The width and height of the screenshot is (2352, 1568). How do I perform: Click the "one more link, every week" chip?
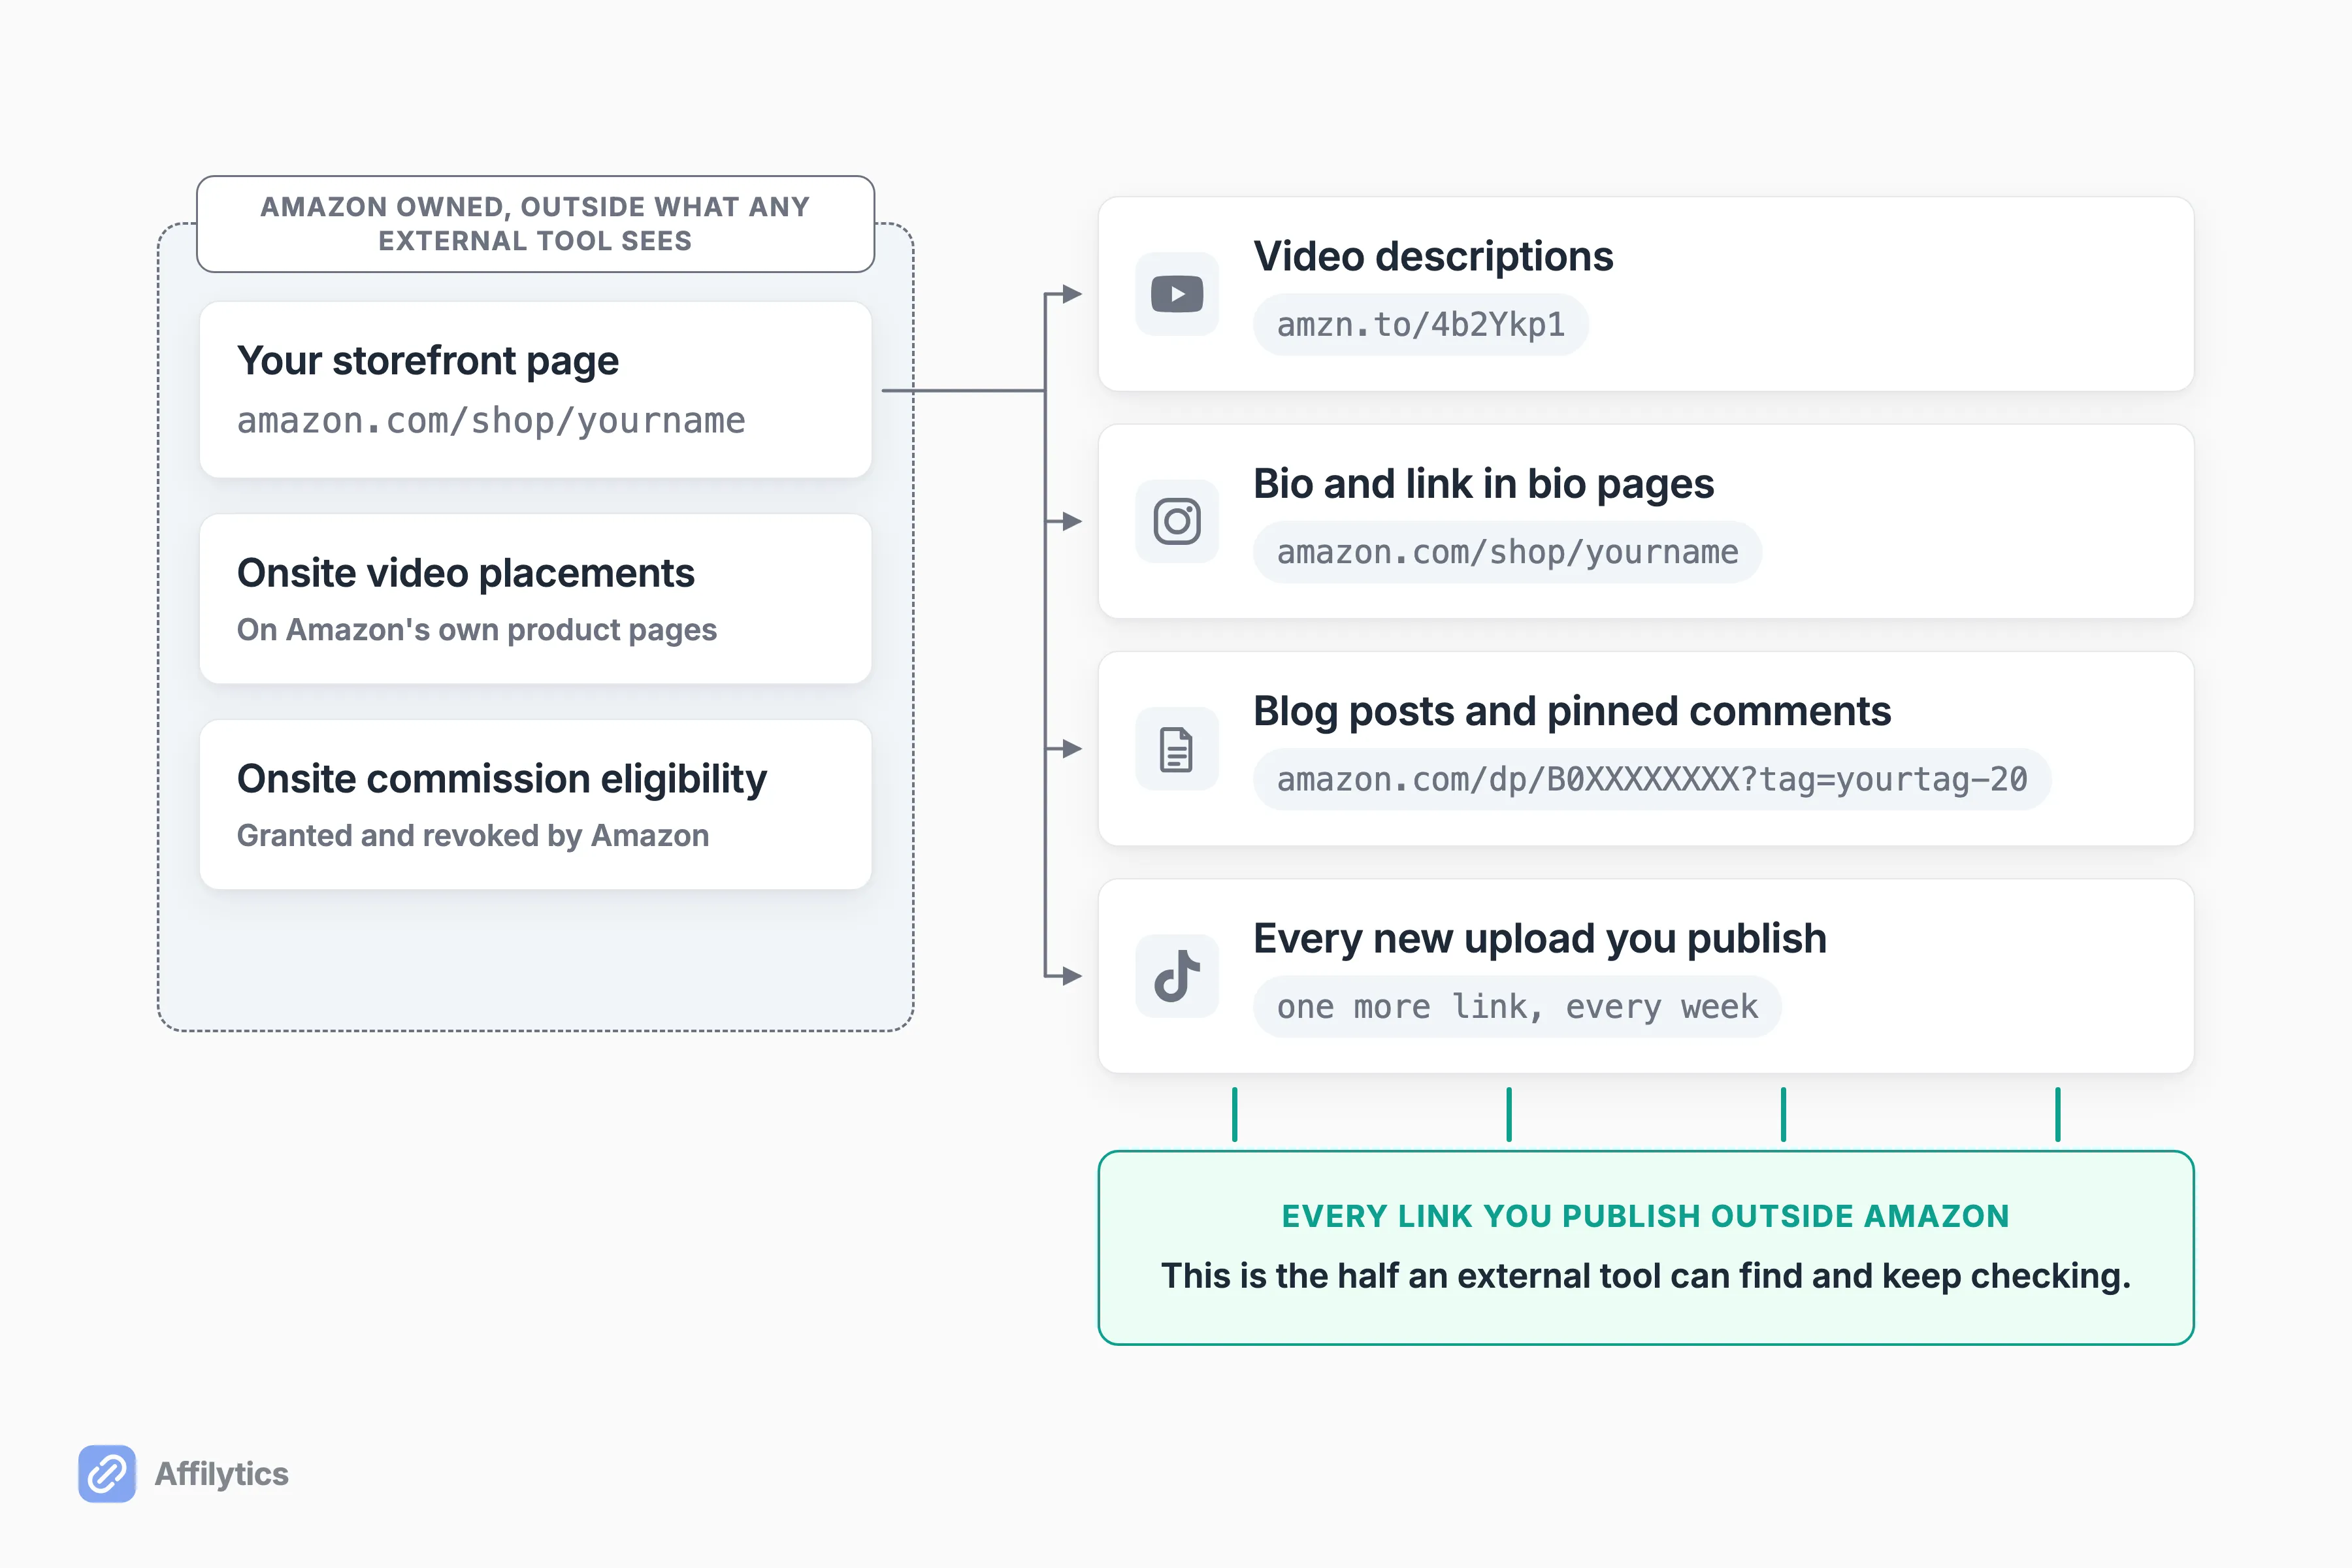coord(1517,1007)
